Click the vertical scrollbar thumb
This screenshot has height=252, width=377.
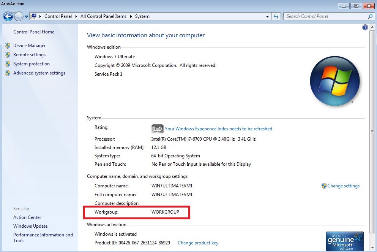tap(372, 132)
